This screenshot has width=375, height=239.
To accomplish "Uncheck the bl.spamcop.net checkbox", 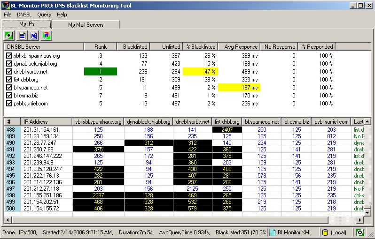I will 9,88.
